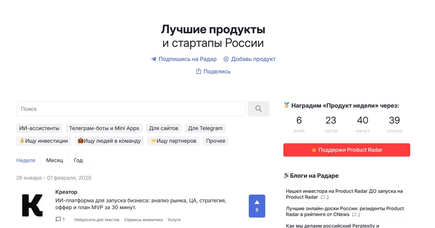Click the Креатор product description text
This screenshot has height=228, width=435.
[x=141, y=204]
